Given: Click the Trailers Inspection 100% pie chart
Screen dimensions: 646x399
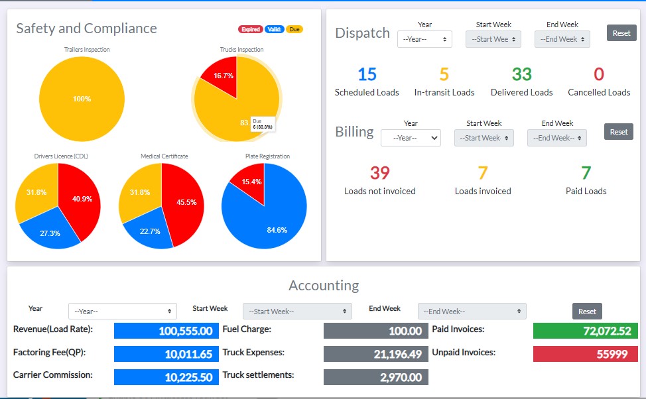Looking at the screenshot, I should tap(82, 99).
